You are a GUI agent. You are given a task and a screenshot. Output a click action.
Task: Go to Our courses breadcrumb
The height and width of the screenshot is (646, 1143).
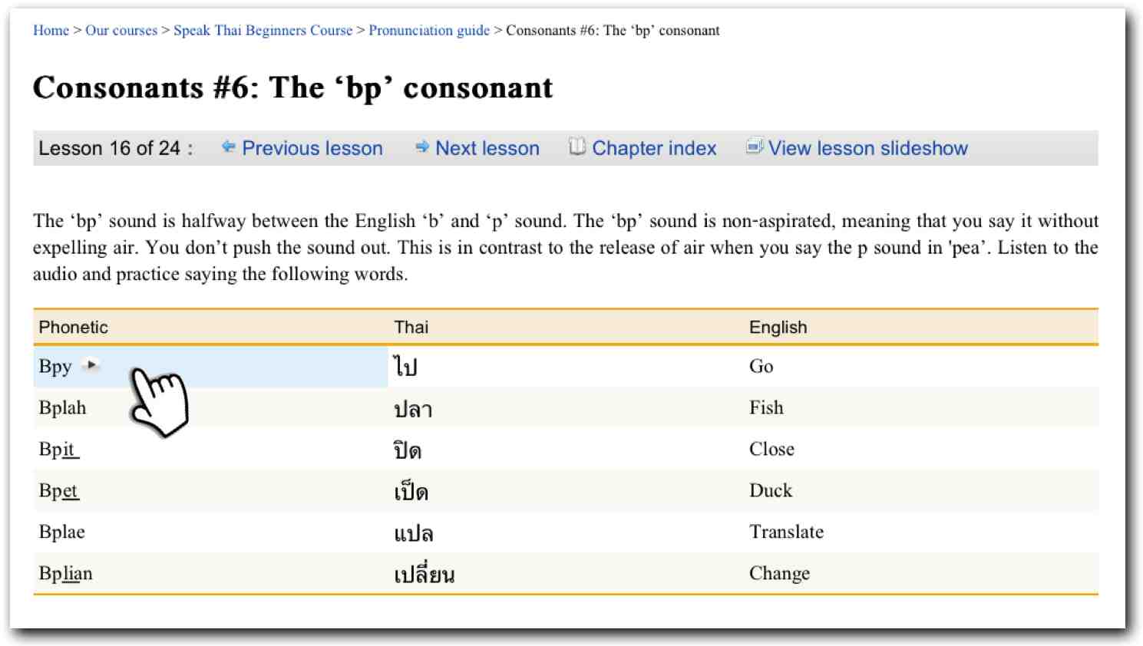click(121, 31)
